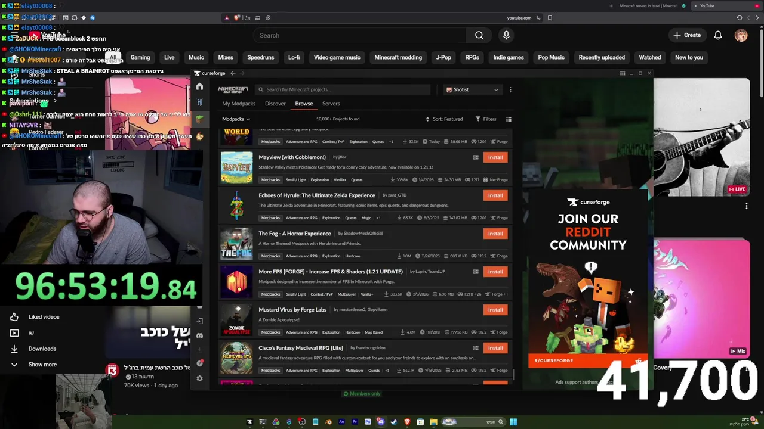This screenshot has height=429, width=764.
Task: Switch to My Modpacks tab
Action: point(239,104)
